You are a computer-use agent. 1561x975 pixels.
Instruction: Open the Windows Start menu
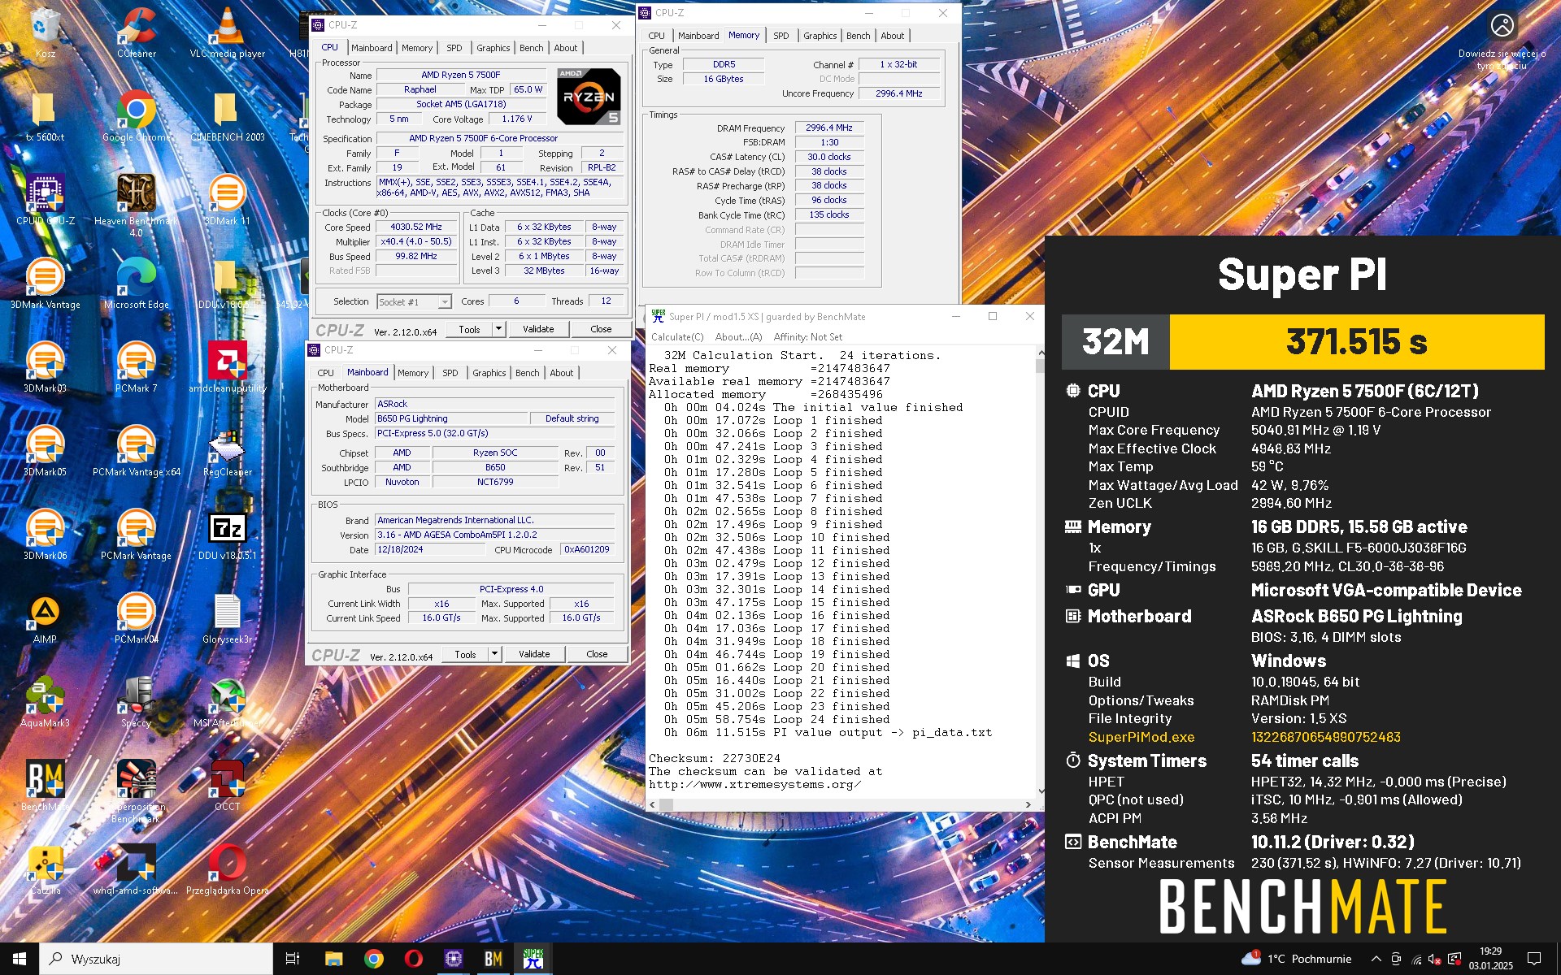coord(20,959)
